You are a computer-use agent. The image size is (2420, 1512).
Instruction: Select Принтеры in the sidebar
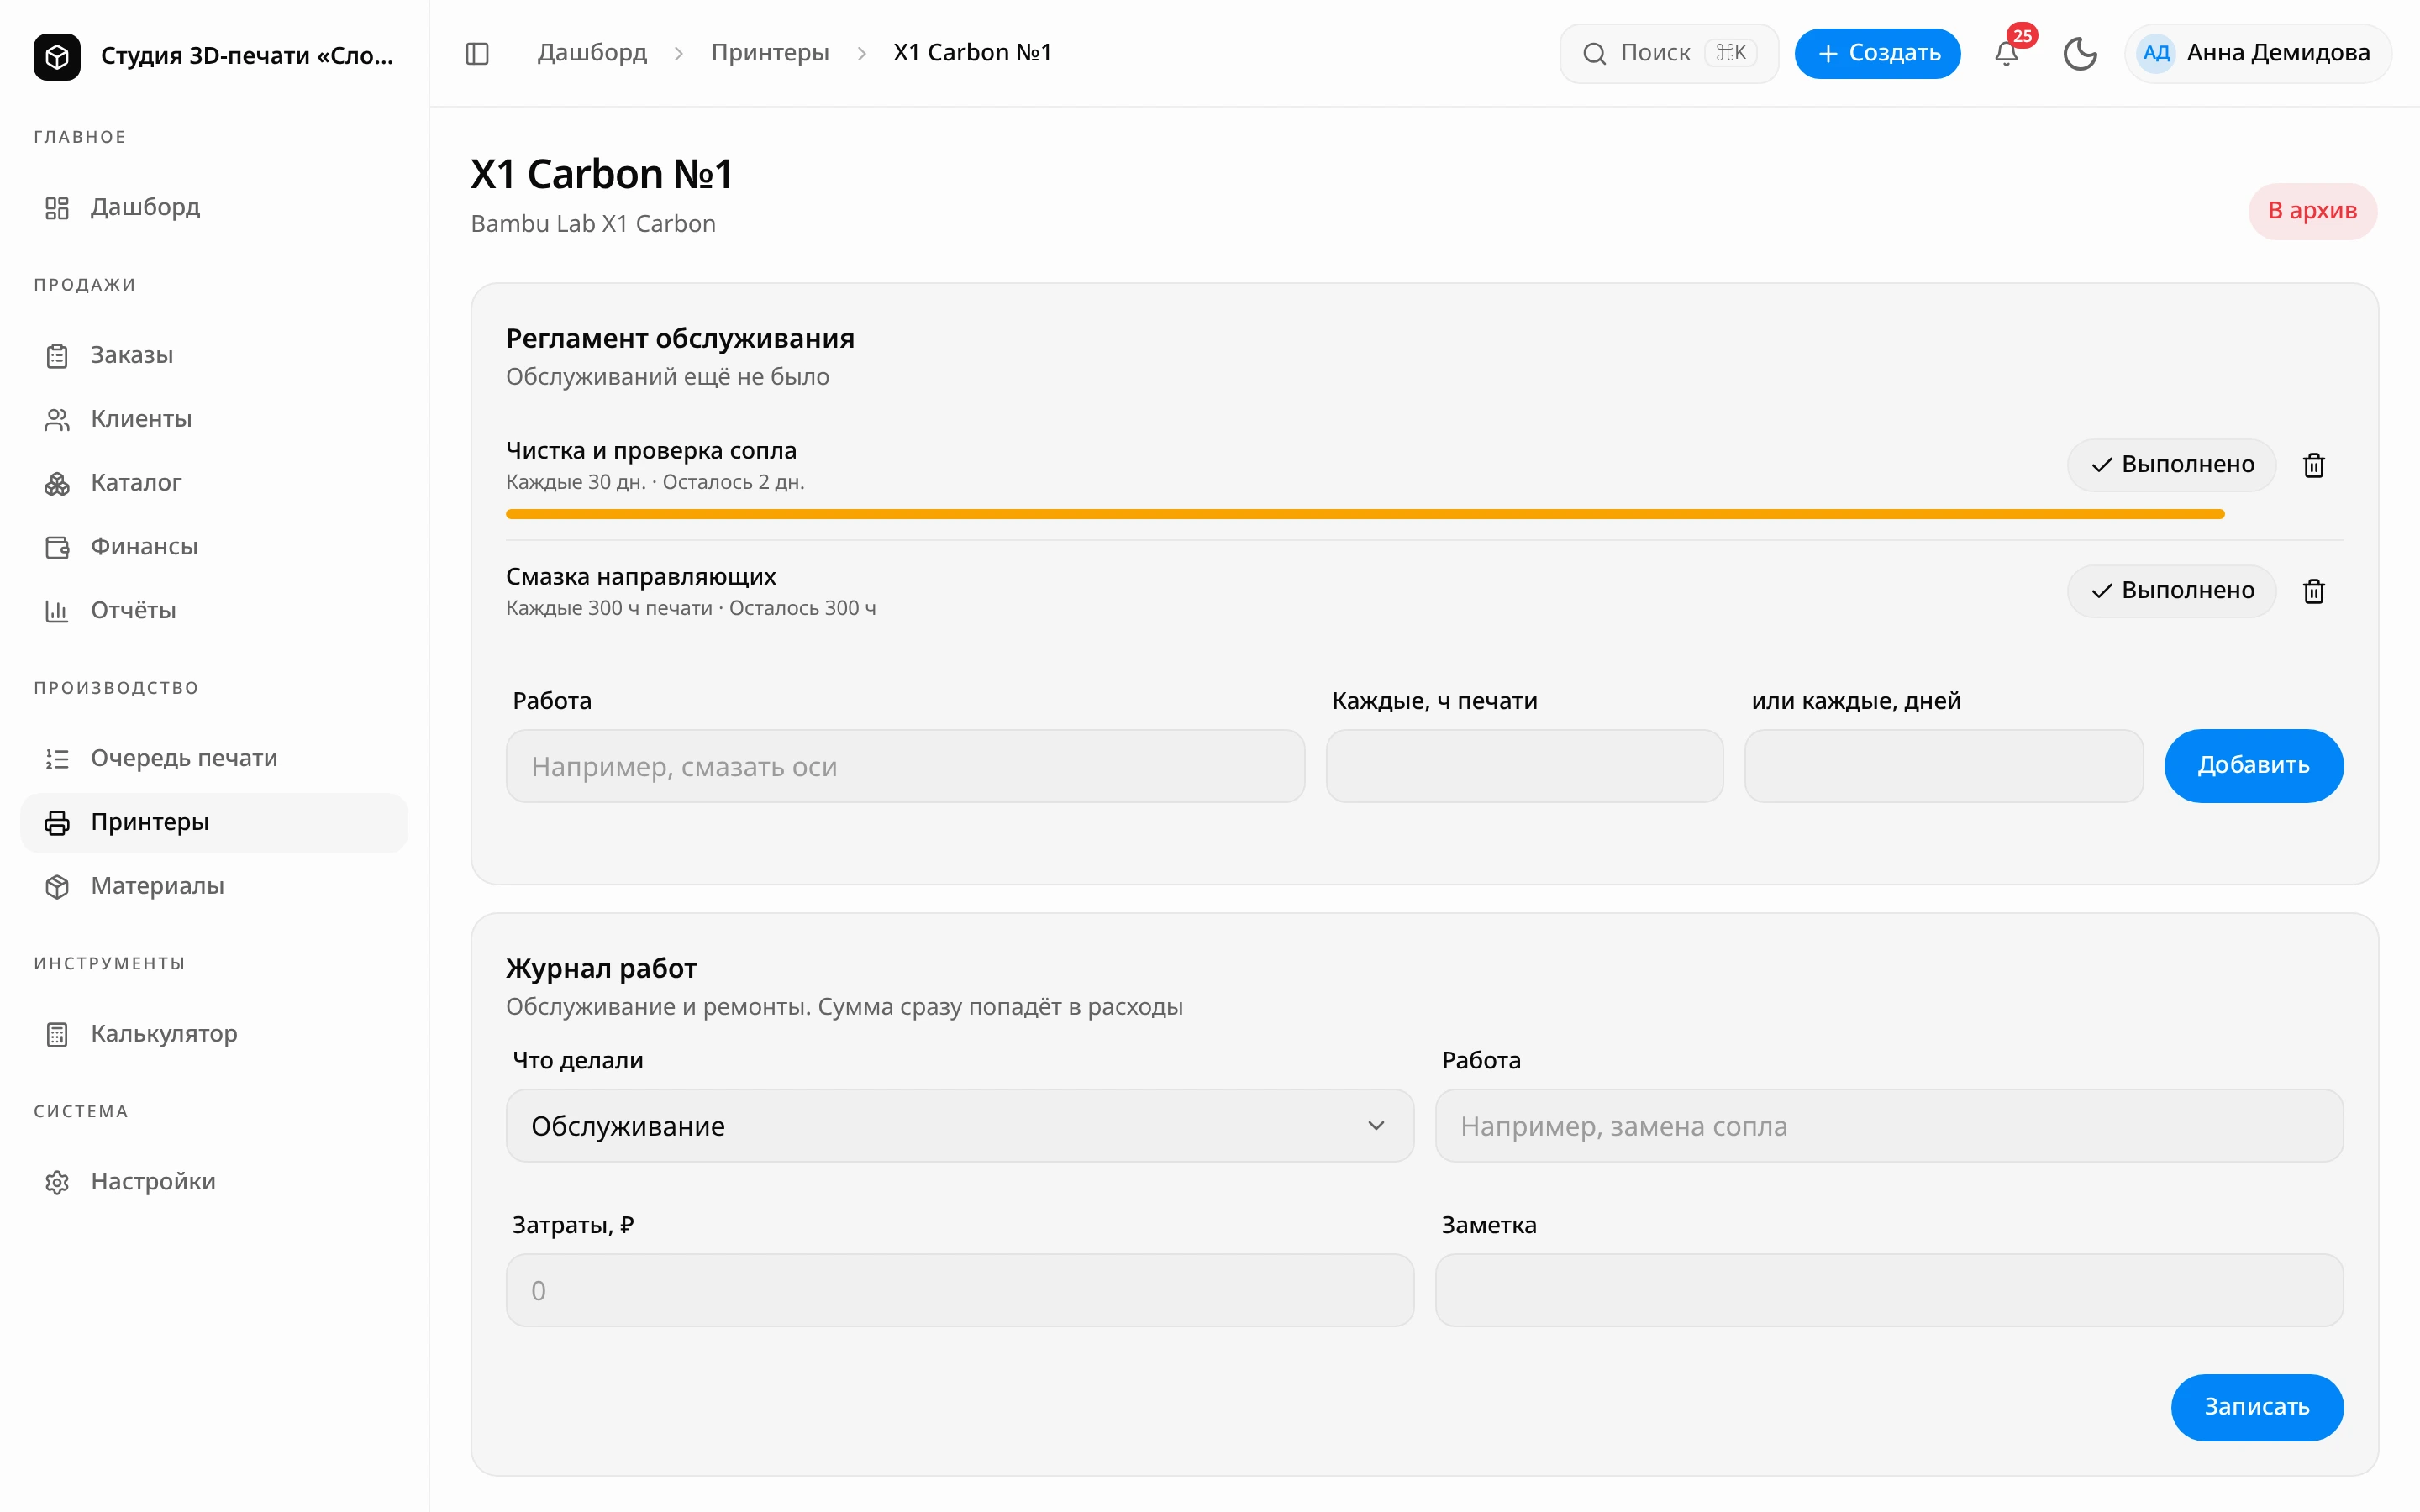coord(214,822)
